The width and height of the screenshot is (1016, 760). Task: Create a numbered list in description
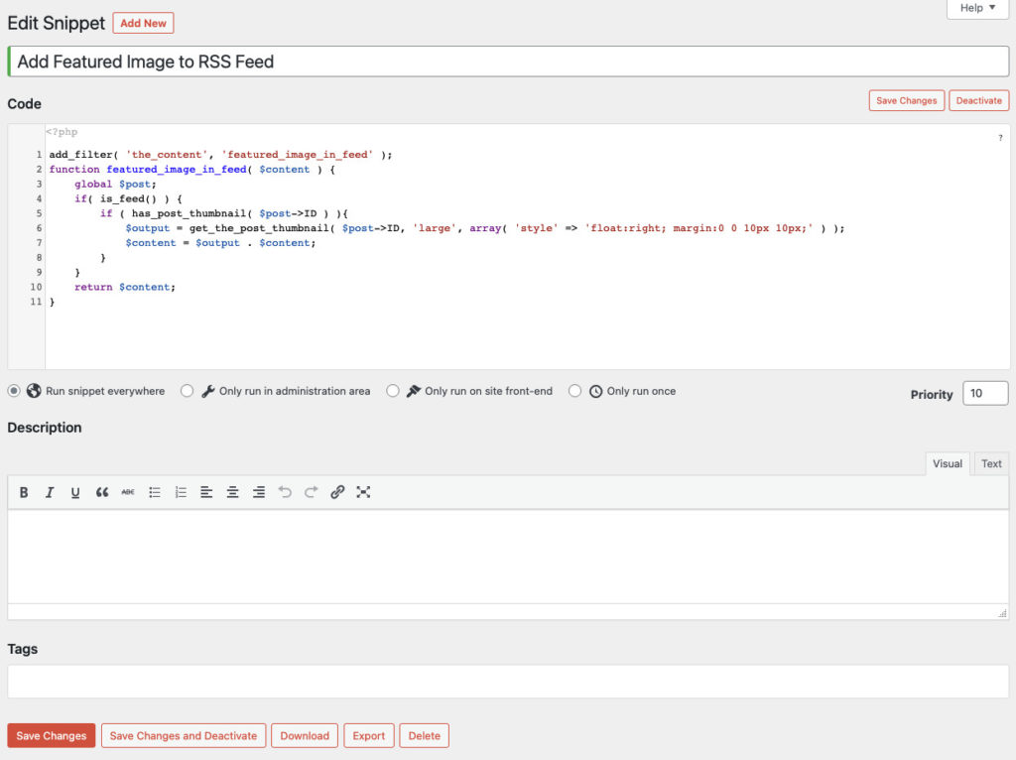pos(181,492)
